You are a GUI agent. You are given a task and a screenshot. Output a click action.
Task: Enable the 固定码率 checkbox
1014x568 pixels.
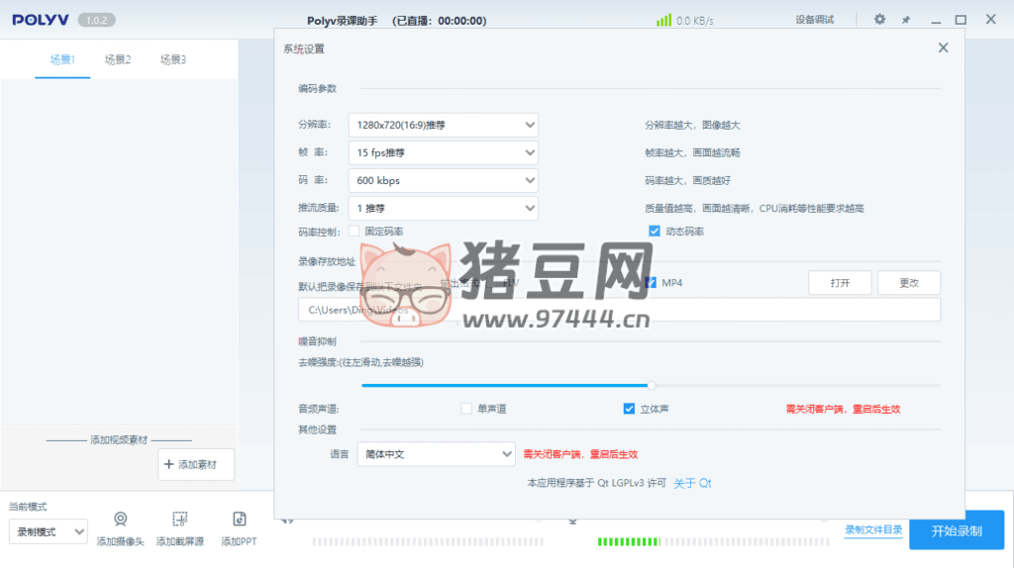(x=354, y=231)
